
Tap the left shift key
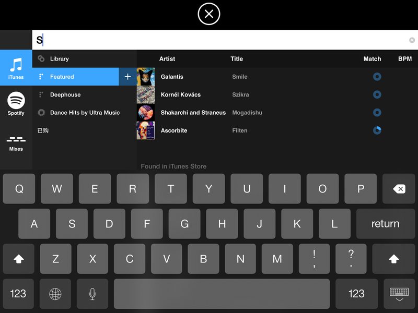[x=19, y=259]
